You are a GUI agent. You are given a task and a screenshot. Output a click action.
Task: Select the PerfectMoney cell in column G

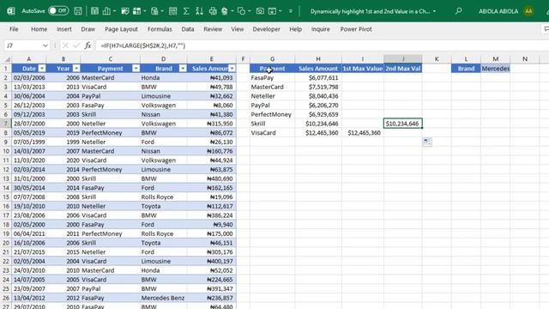click(272, 114)
